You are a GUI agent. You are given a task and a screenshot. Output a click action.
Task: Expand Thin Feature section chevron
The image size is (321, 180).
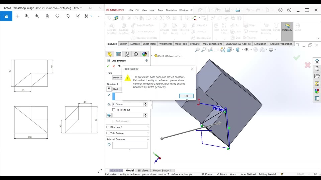click(x=148, y=133)
